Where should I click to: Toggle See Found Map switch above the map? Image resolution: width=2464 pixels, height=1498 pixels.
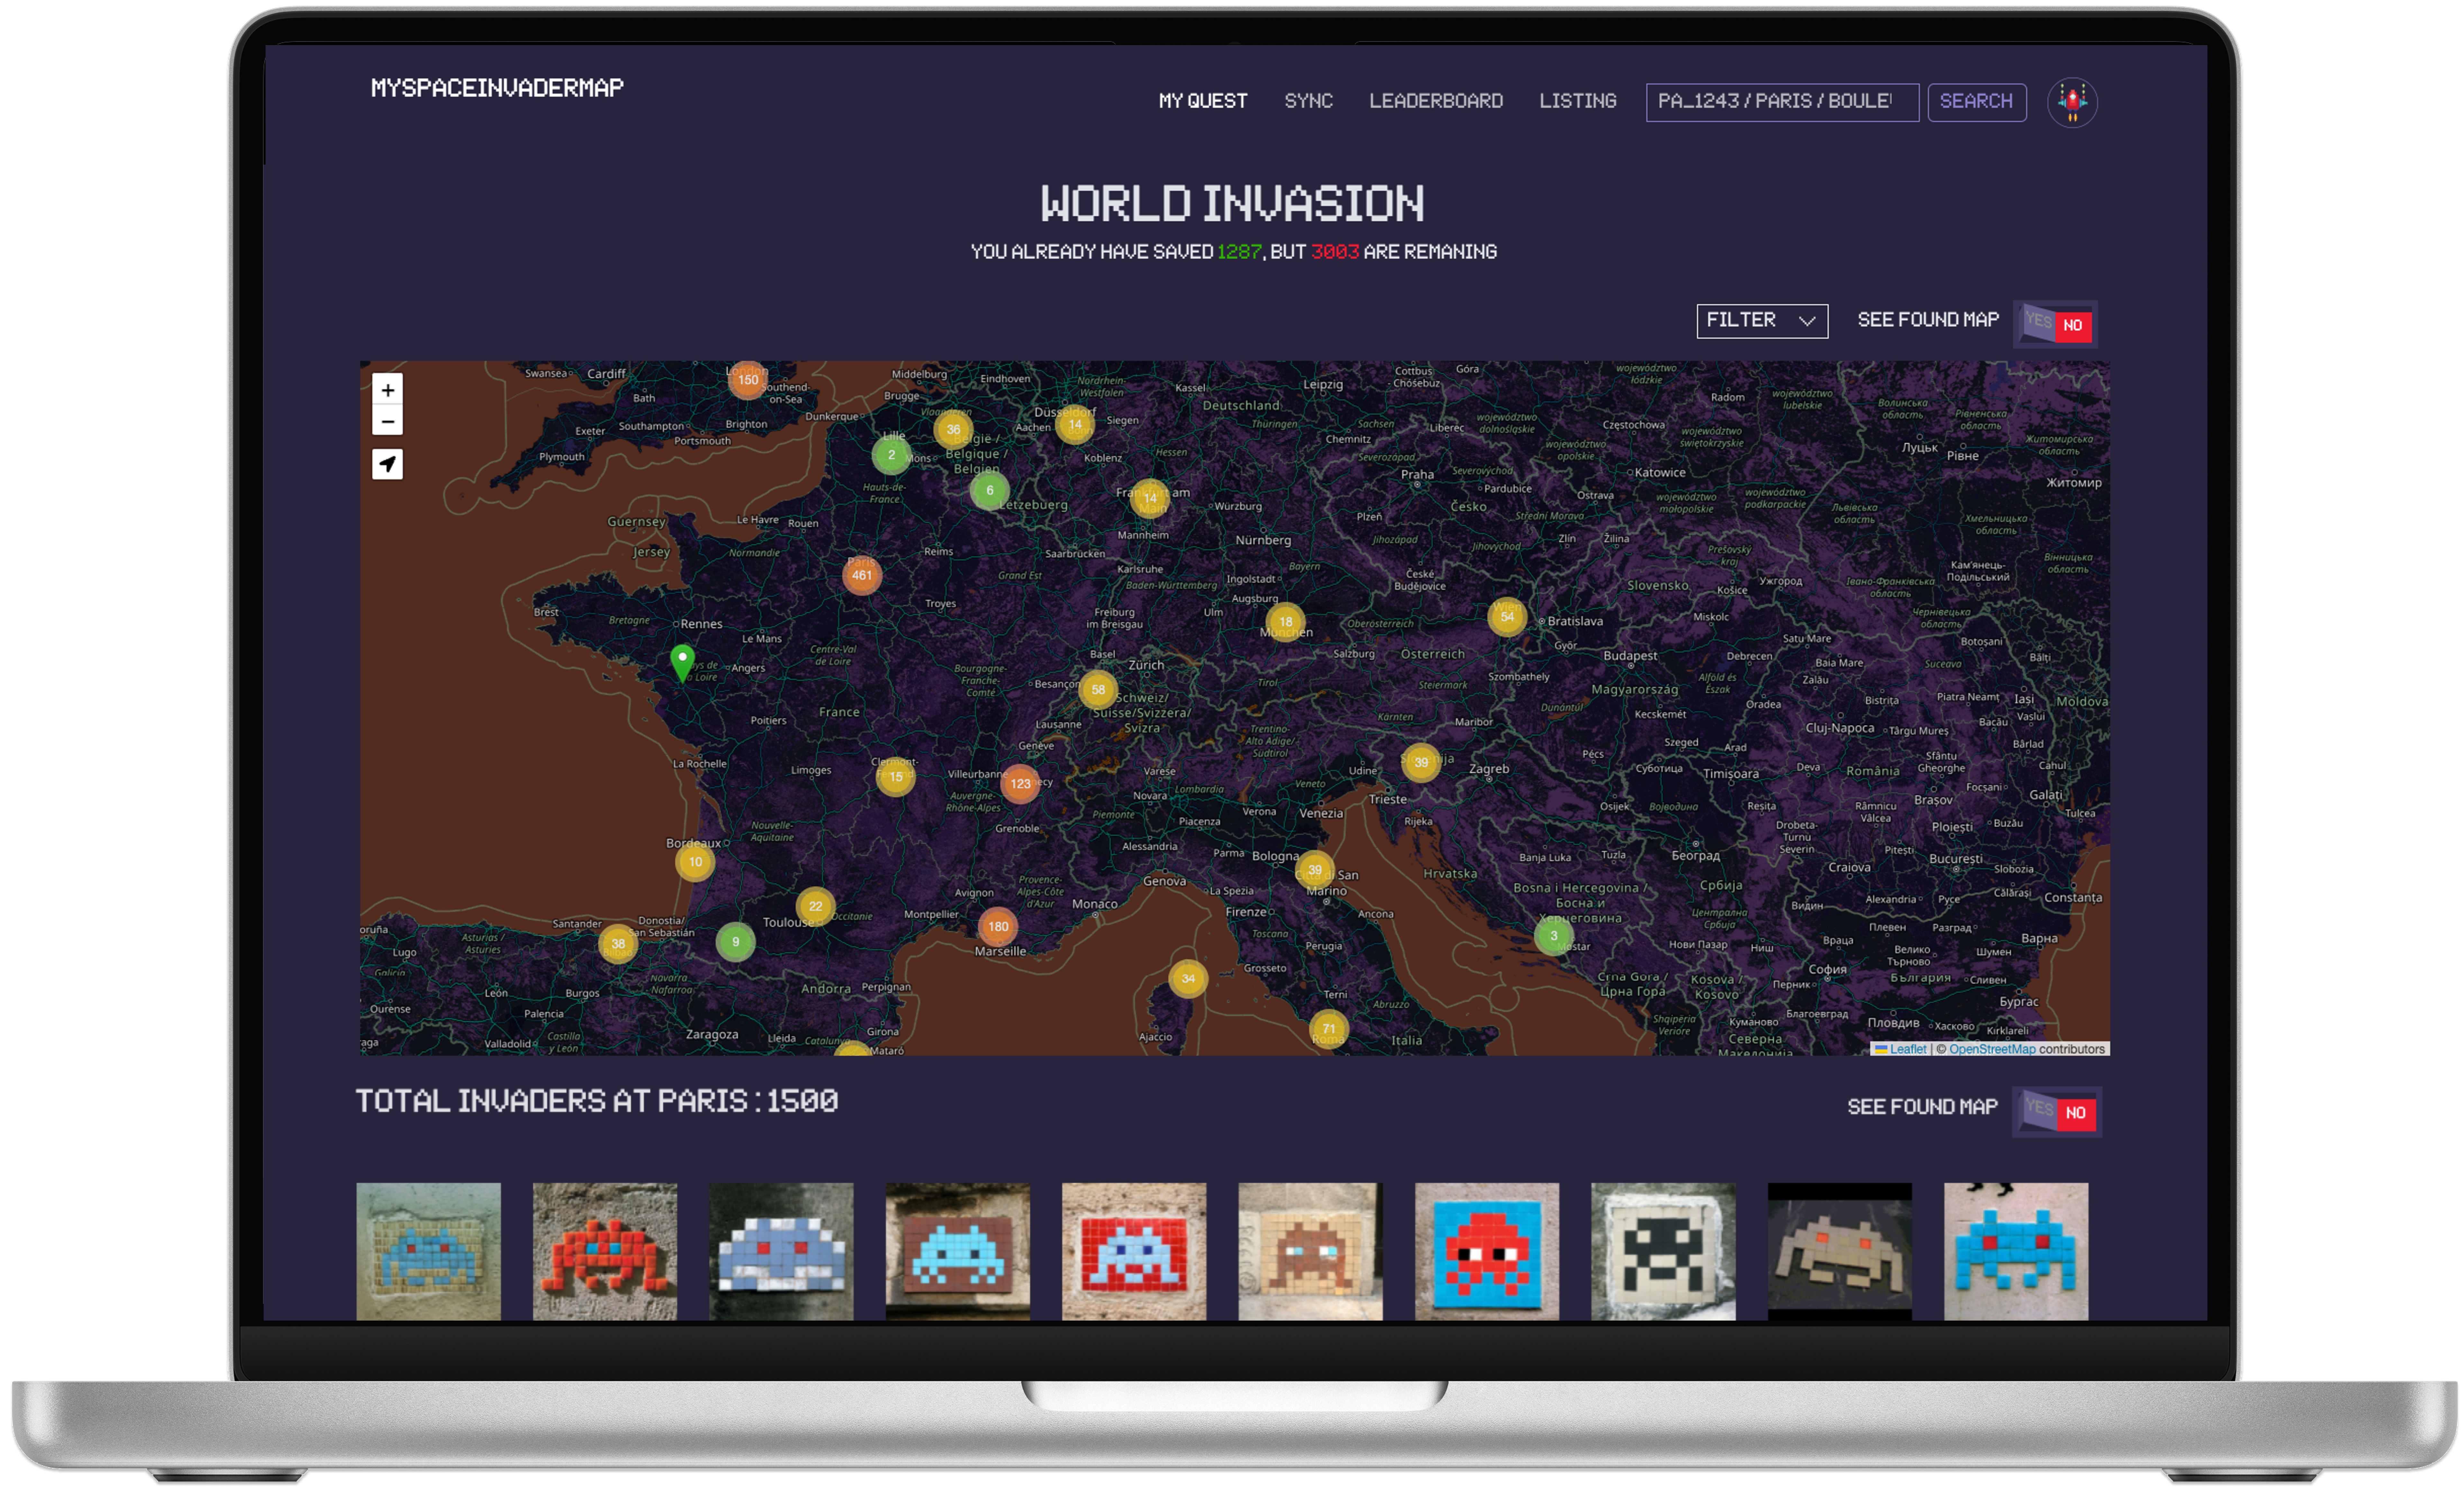click(x=2055, y=324)
